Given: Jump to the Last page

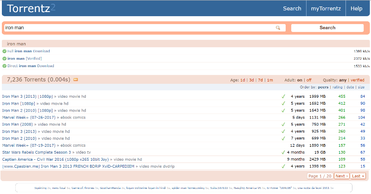Looking at the screenshot, I should tap(358, 176).
